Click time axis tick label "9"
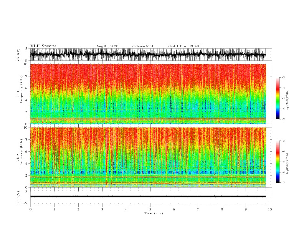304x235 pixels. (x=246, y=209)
